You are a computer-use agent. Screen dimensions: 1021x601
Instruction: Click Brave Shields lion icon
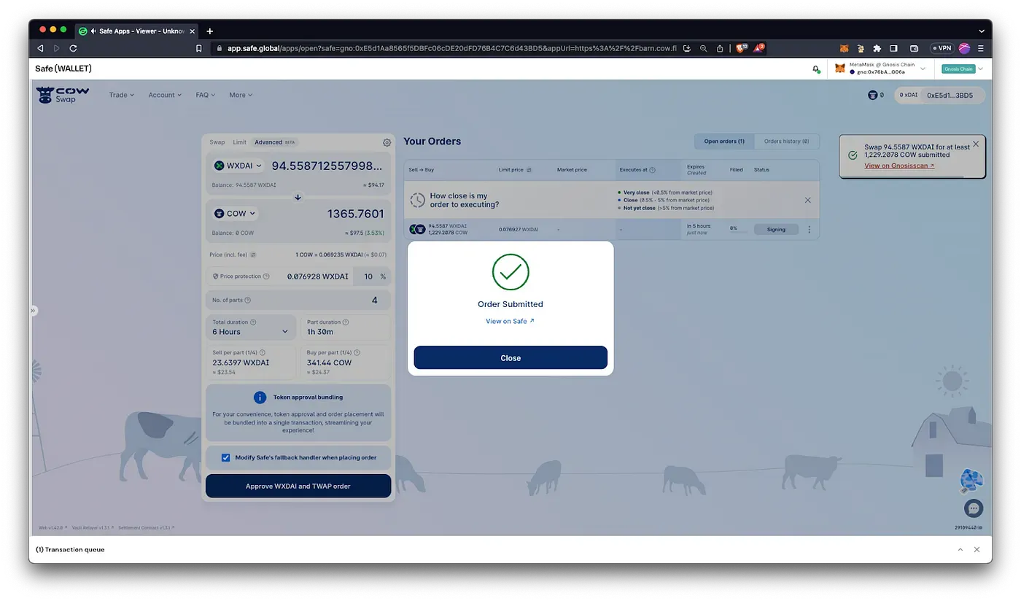click(x=741, y=48)
